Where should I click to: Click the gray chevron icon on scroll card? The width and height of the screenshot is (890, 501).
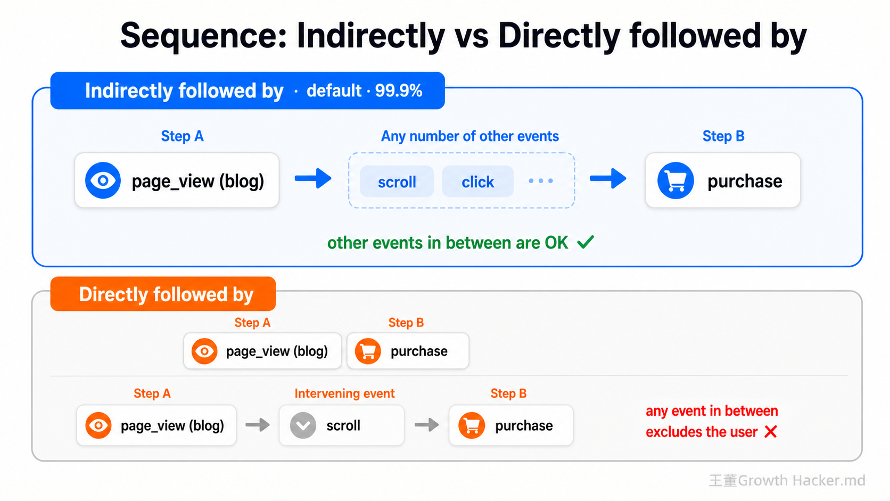click(303, 425)
